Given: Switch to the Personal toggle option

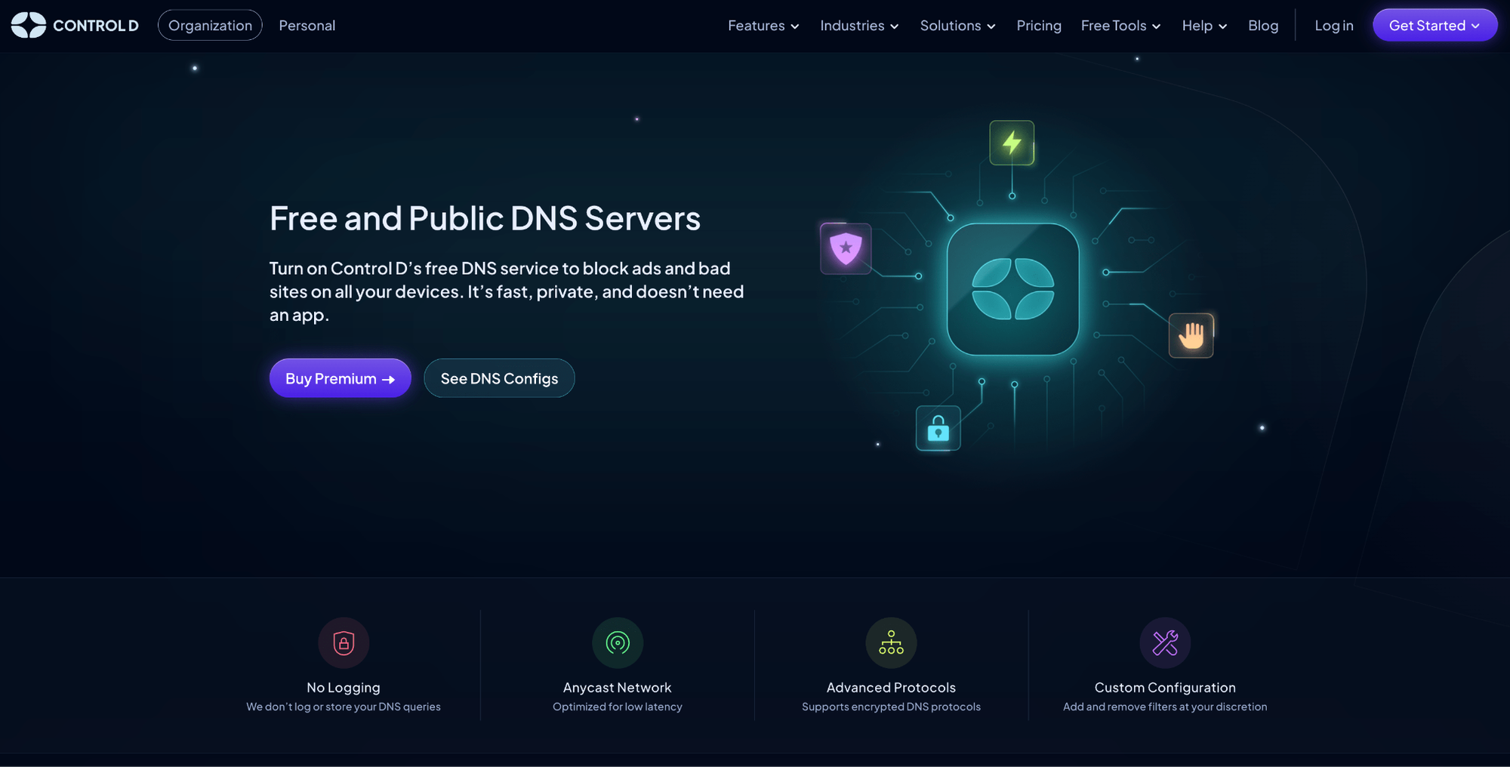Looking at the screenshot, I should tap(307, 25).
